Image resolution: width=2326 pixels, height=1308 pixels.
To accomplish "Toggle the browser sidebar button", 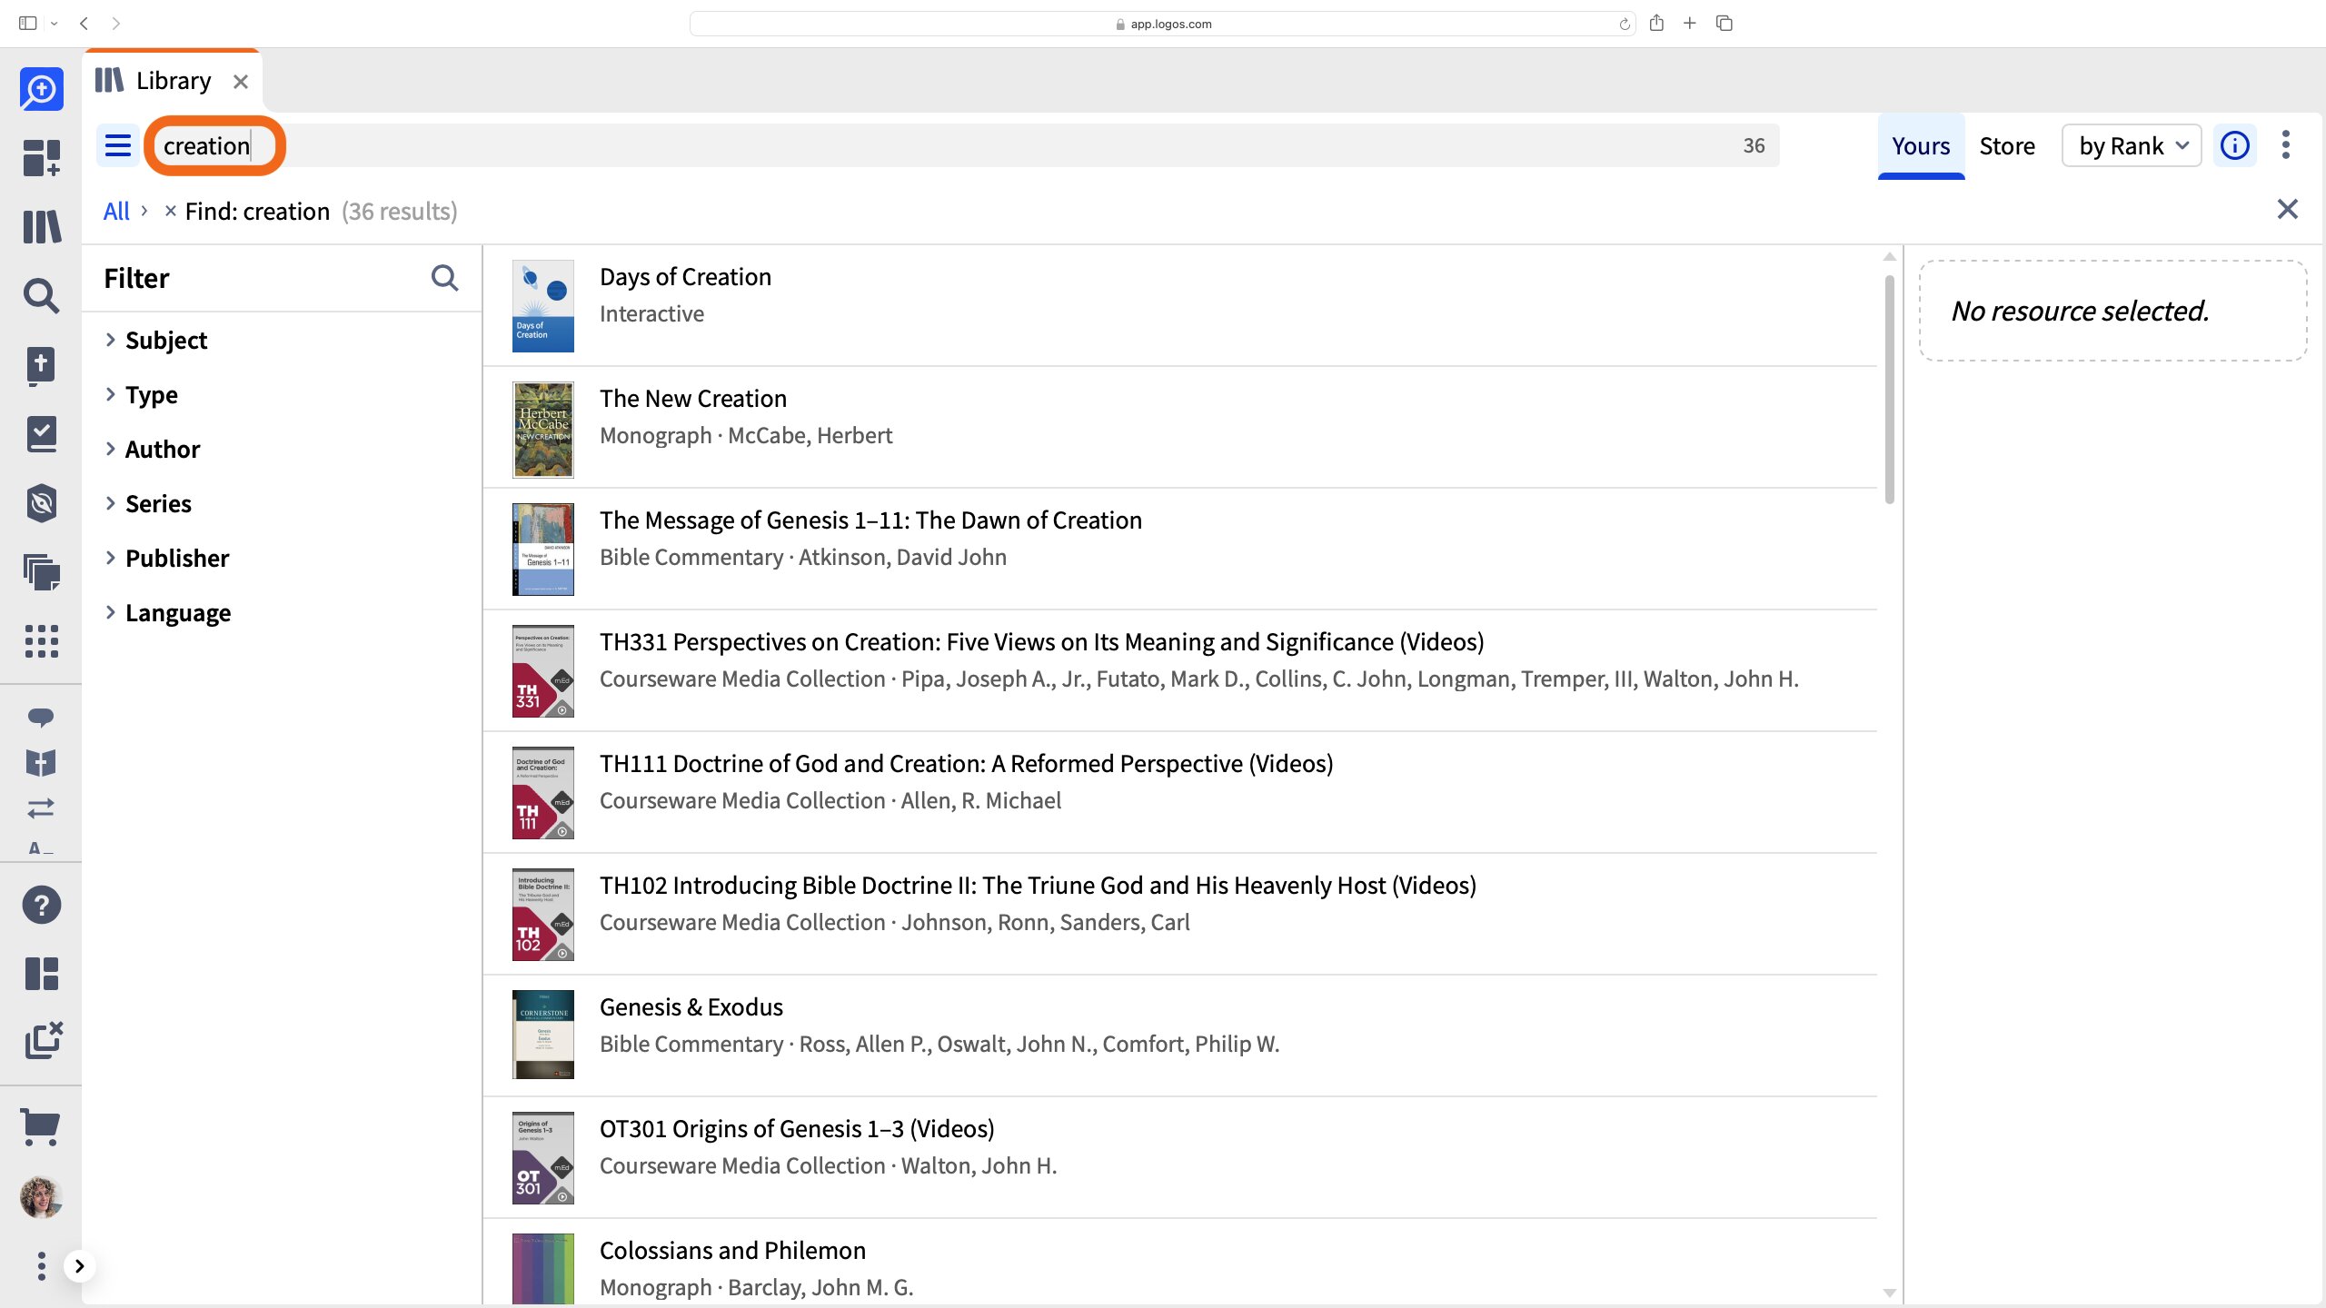I will click(28, 24).
